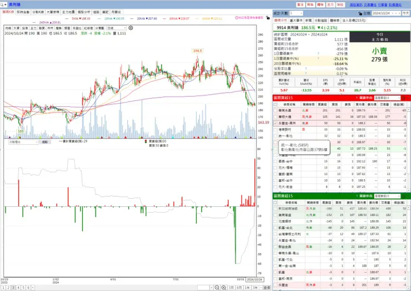Tick the 永豐金 checked broker row checkbox
411x291 pixels.
point(275,123)
